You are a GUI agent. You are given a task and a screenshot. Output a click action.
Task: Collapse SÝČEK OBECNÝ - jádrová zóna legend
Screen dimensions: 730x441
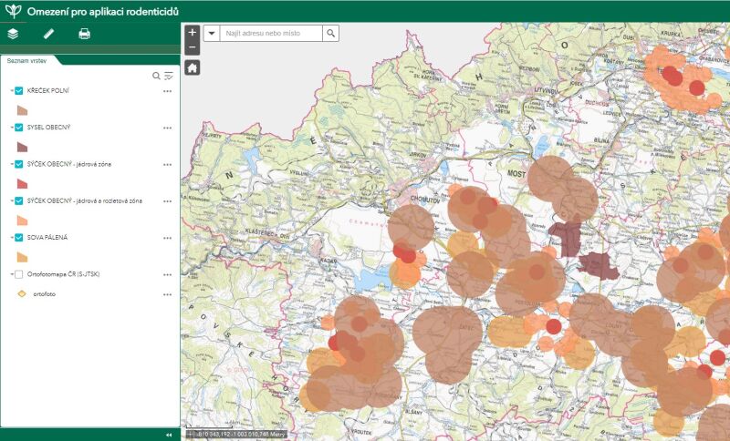[11, 164]
